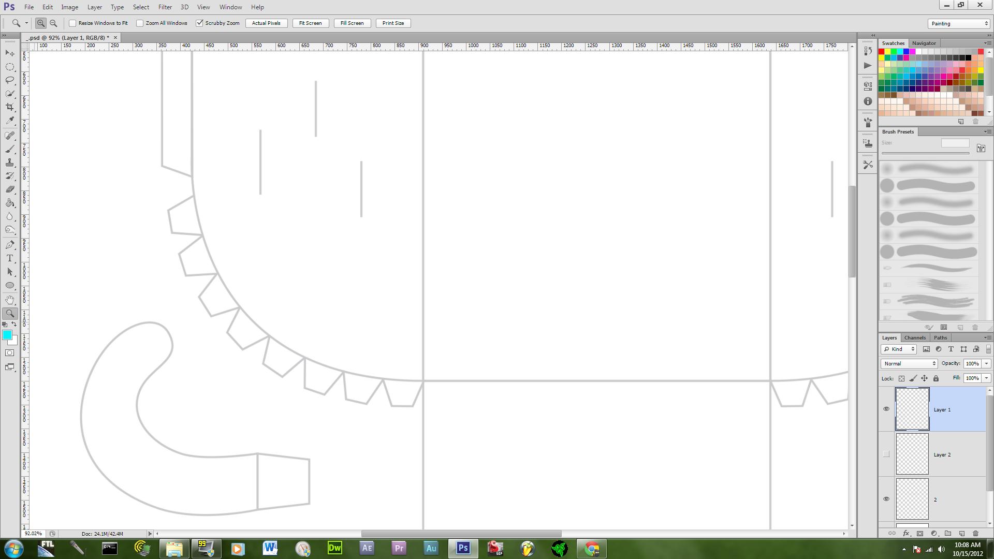Switch to the Channels tab
The height and width of the screenshot is (559, 994).
[x=915, y=337]
